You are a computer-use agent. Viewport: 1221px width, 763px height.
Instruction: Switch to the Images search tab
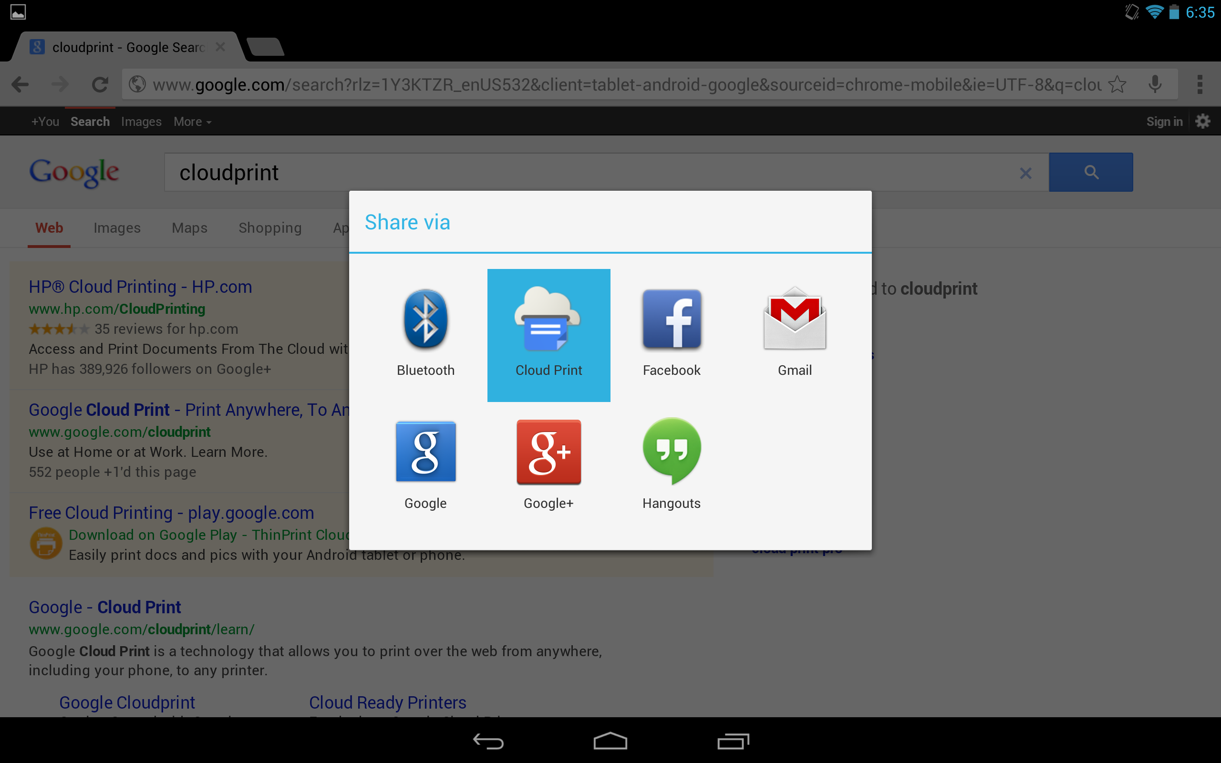coord(117,227)
